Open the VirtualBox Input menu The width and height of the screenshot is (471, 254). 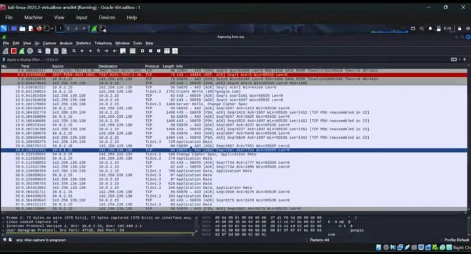coord(82,18)
